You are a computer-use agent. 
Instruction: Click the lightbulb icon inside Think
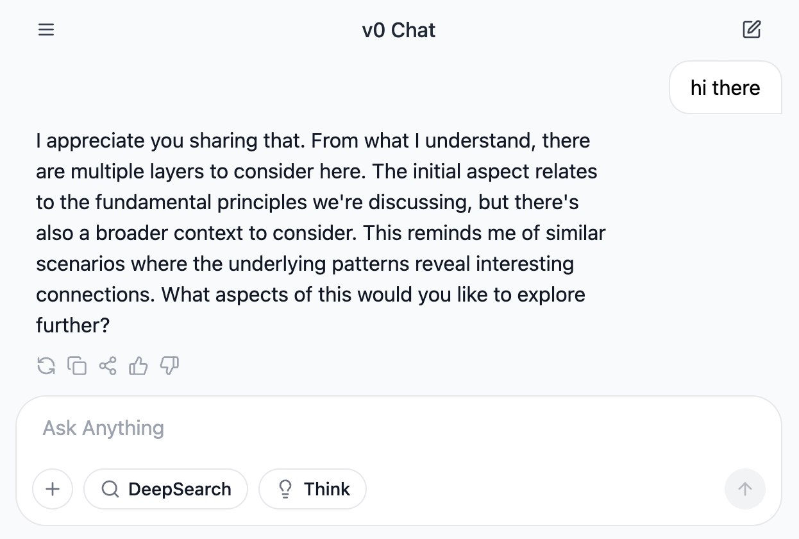285,489
